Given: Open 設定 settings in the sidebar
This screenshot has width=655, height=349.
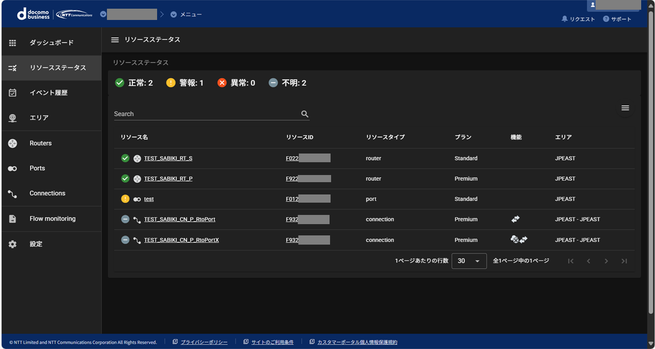Looking at the screenshot, I should [36, 244].
